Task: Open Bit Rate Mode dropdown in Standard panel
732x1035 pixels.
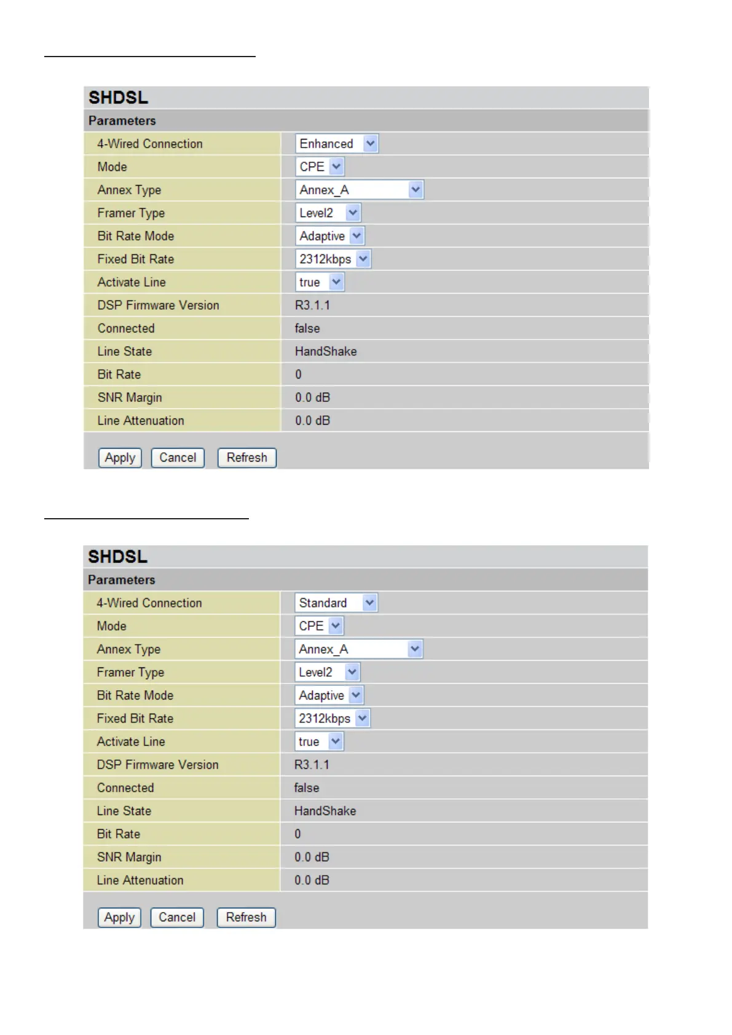Action: [x=329, y=695]
